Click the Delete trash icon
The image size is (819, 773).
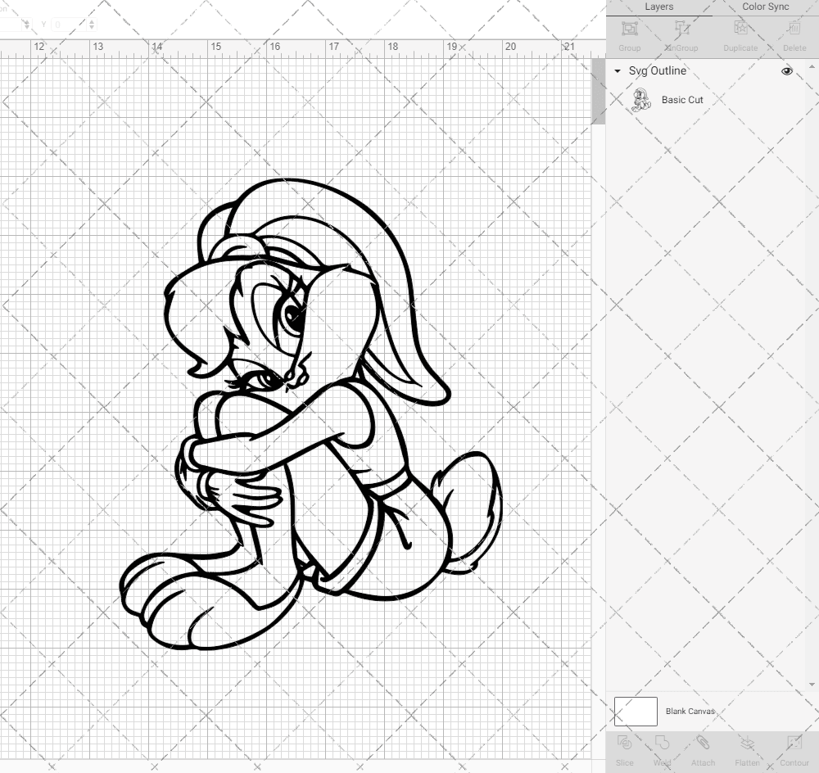[x=794, y=29]
